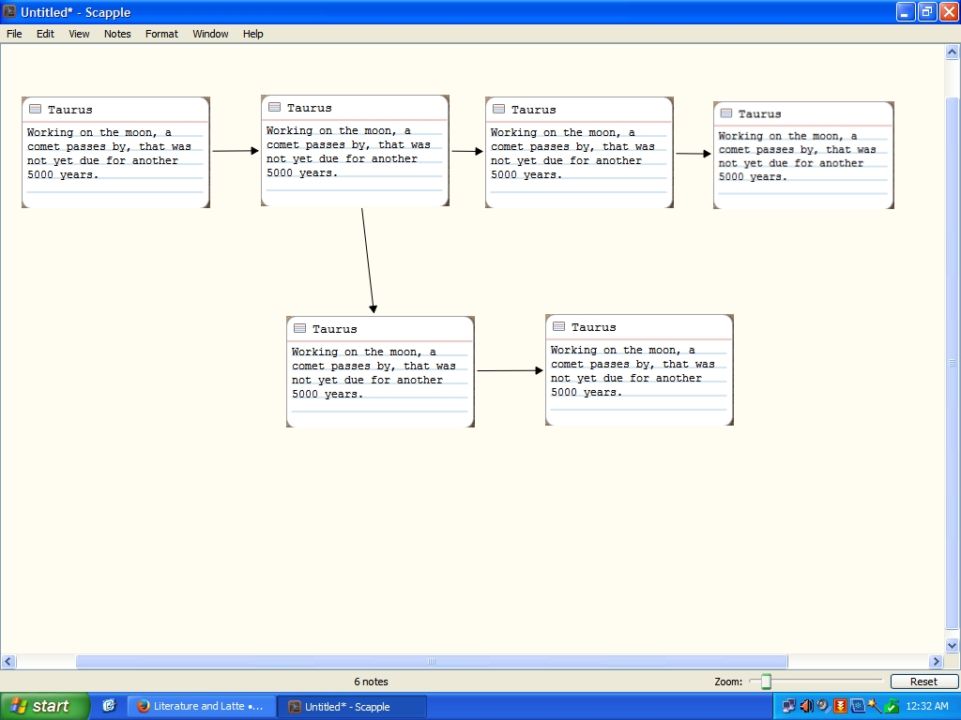Image resolution: width=961 pixels, height=720 pixels.
Task: Click the Windows start button
Action: tap(44, 706)
